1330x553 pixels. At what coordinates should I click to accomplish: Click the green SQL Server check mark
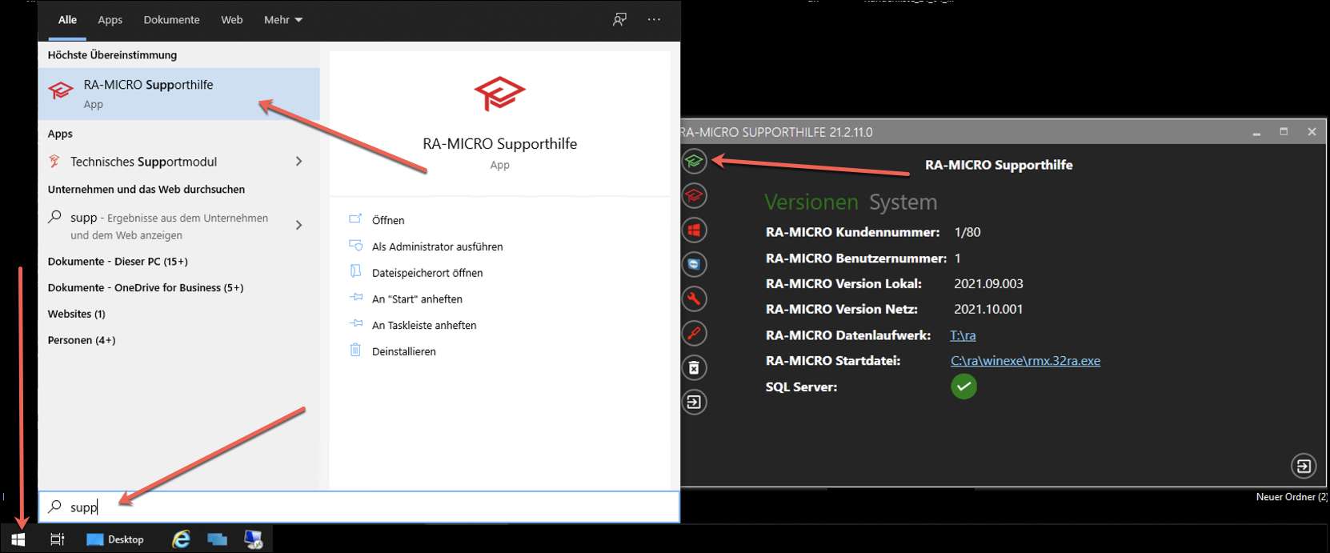click(x=963, y=387)
